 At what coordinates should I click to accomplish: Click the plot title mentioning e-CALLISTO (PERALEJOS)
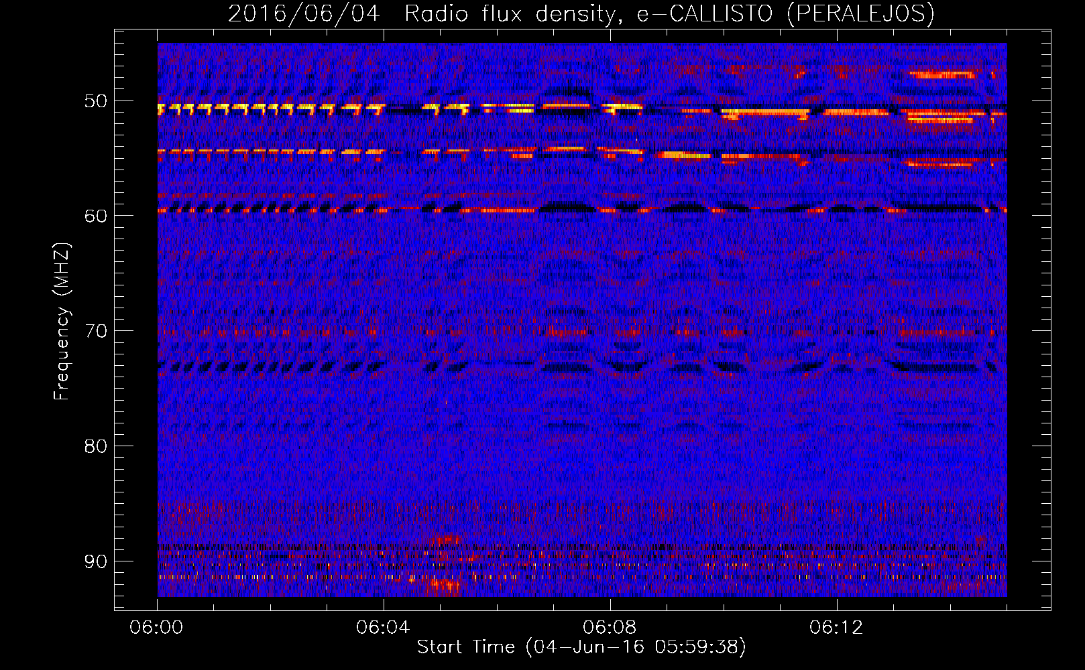tap(581, 13)
